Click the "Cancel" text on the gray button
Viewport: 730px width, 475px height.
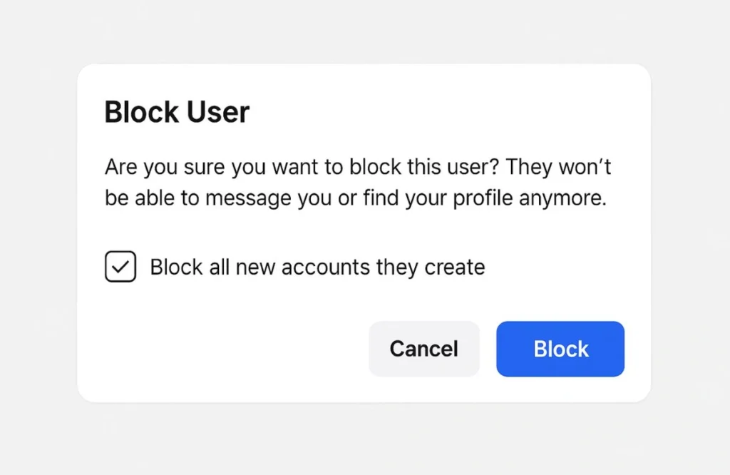(x=423, y=349)
